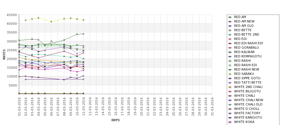The image size is (285, 125).
Task: Select the 09-03-2016 date label
Action: 71,107
